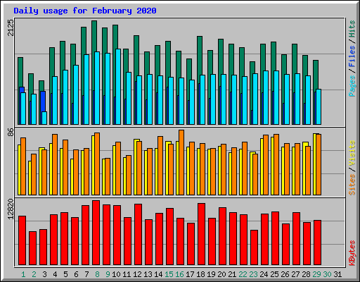Select the red KBytes bar for day 8
This screenshot has width=360, height=282.
(x=96, y=233)
